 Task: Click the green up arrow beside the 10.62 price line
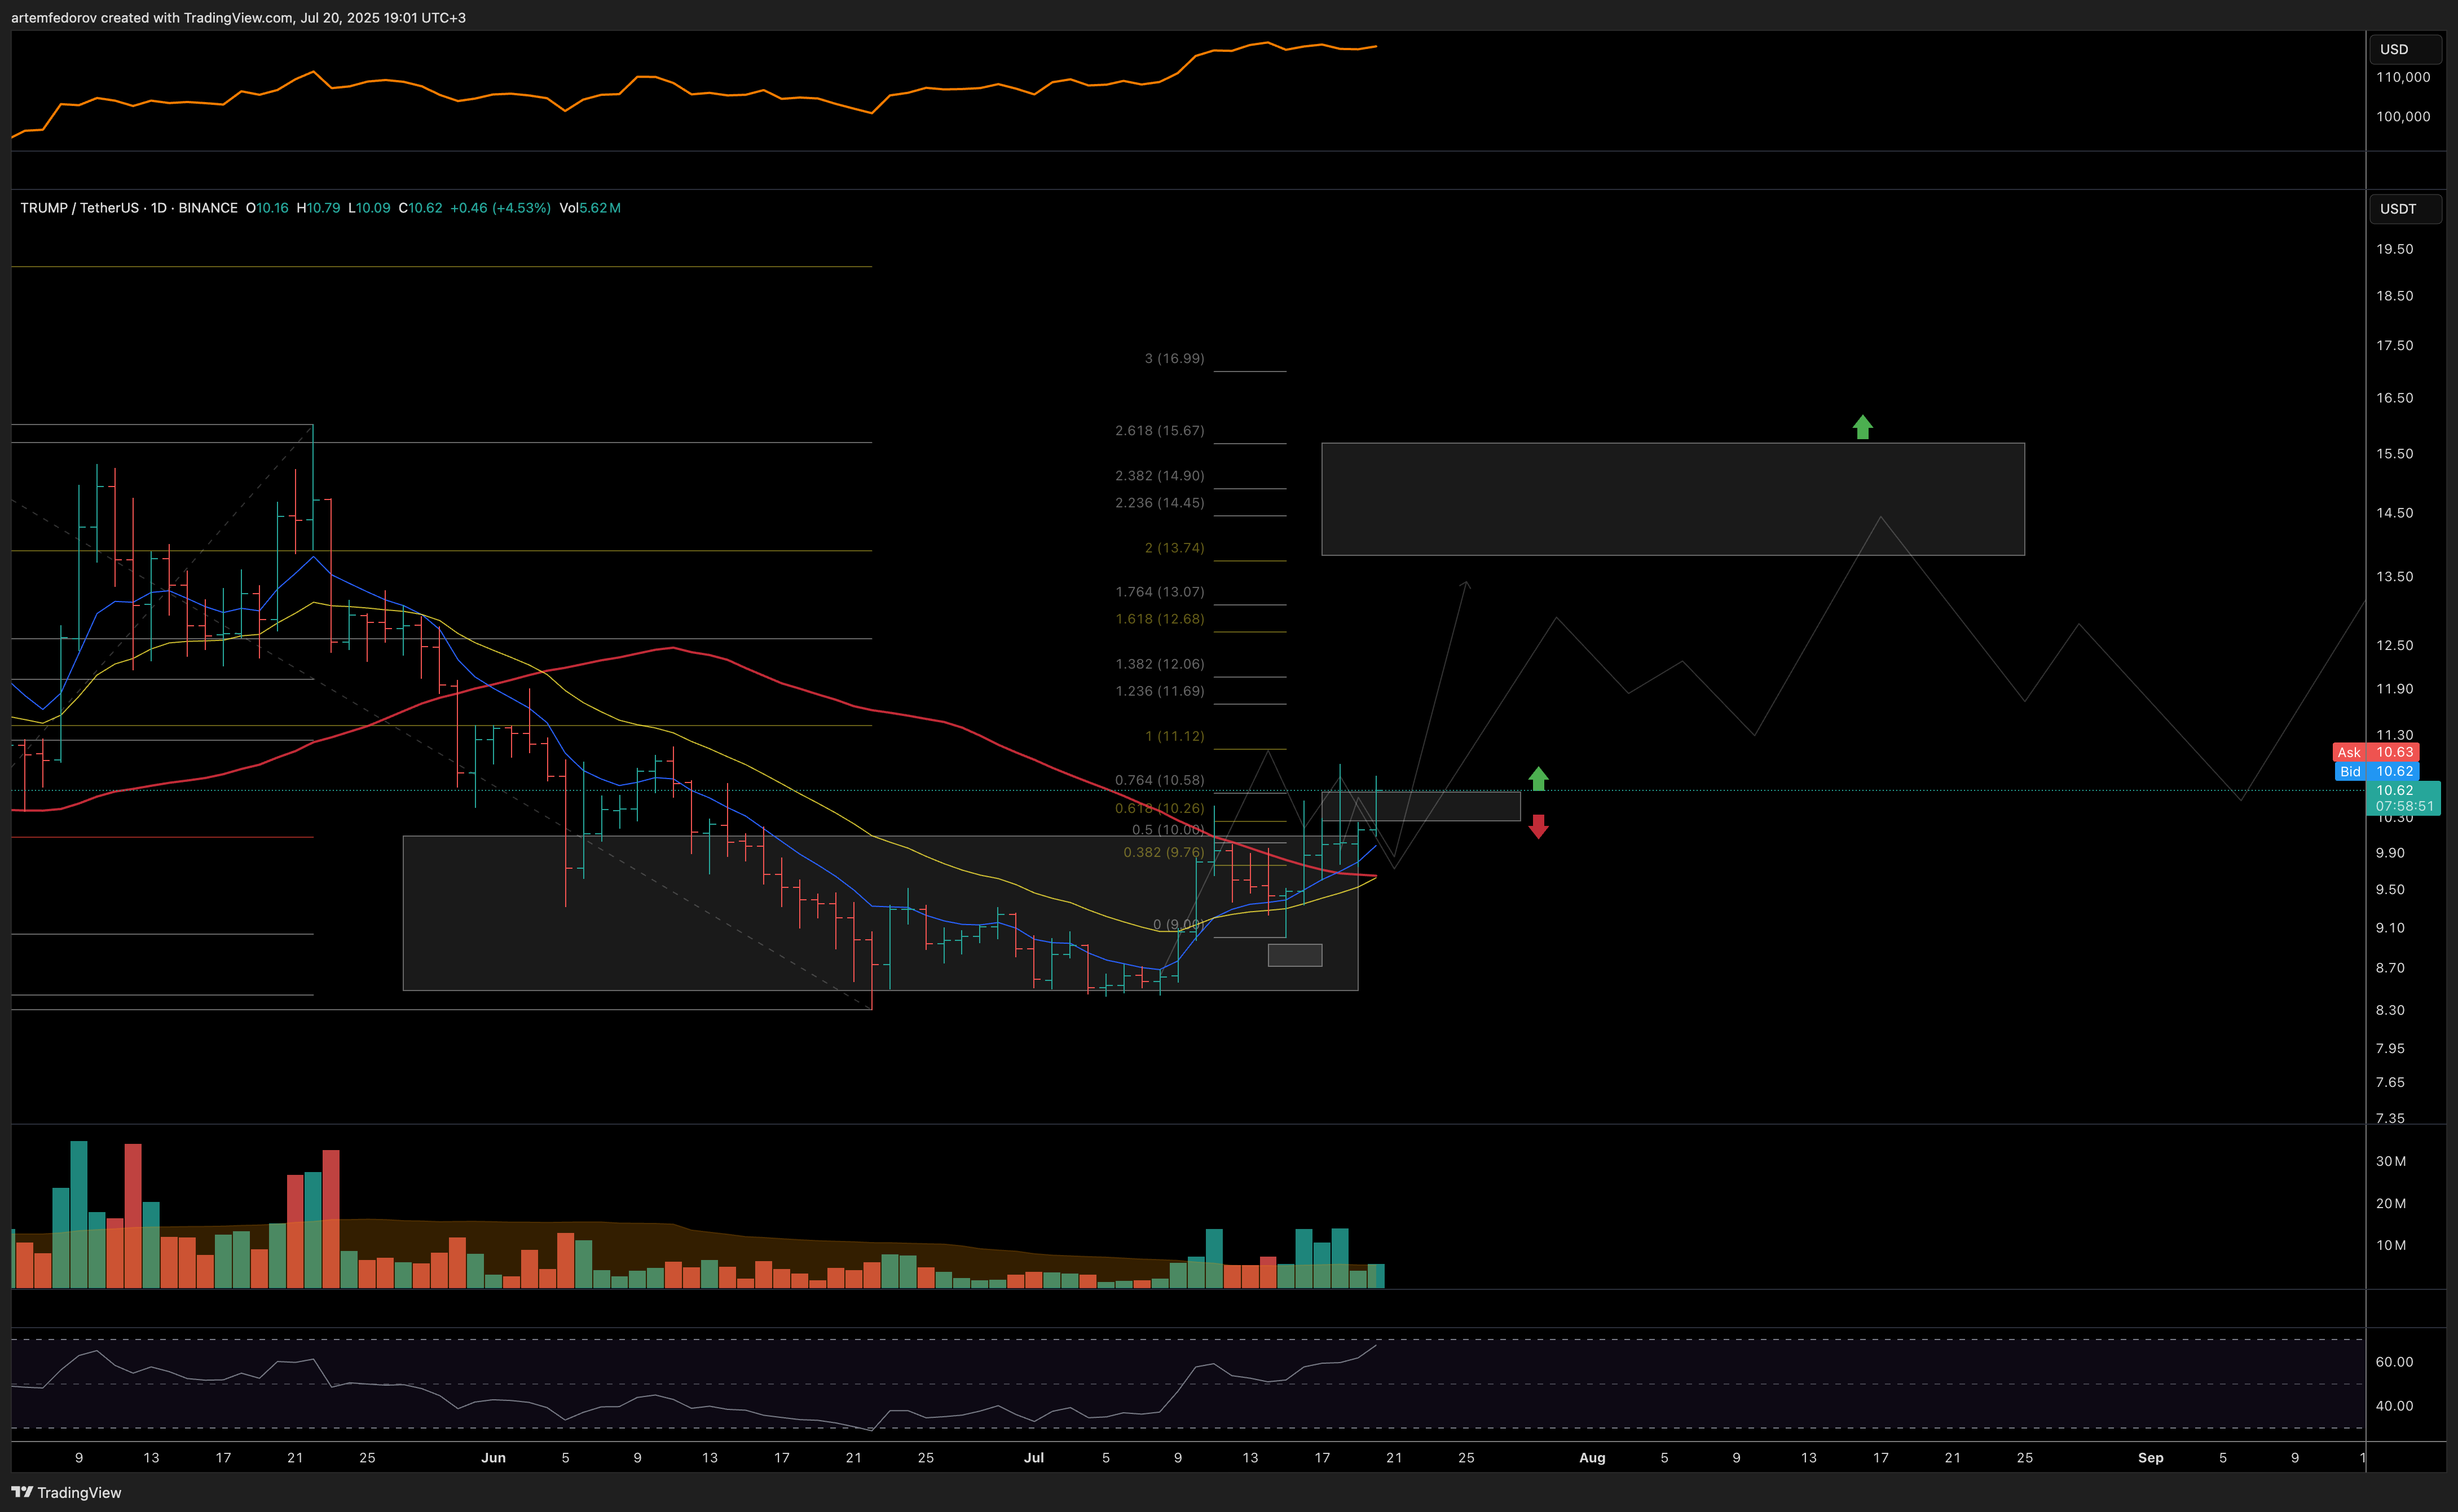[1539, 778]
